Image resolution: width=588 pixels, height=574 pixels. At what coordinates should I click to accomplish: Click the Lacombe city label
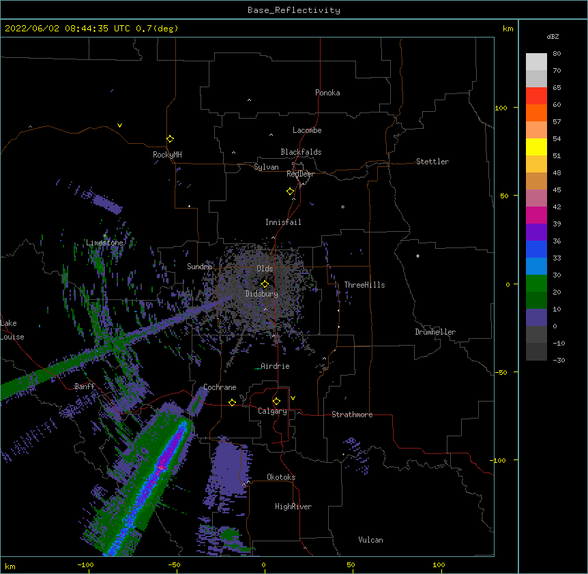[307, 130]
